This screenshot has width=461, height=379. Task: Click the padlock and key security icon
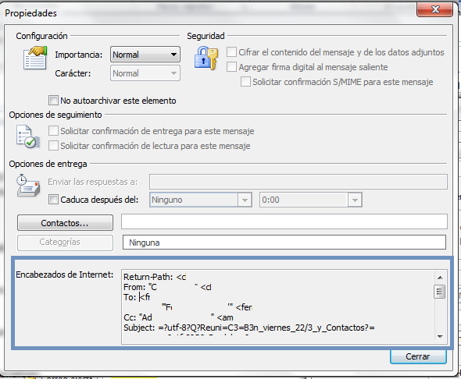click(x=206, y=58)
